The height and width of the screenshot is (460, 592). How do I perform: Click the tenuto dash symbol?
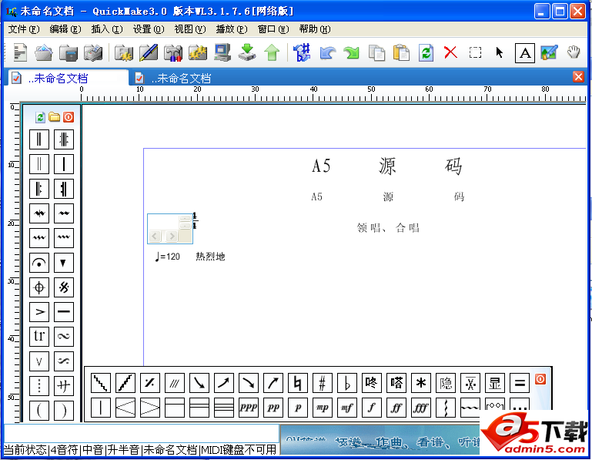pos(63,312)
